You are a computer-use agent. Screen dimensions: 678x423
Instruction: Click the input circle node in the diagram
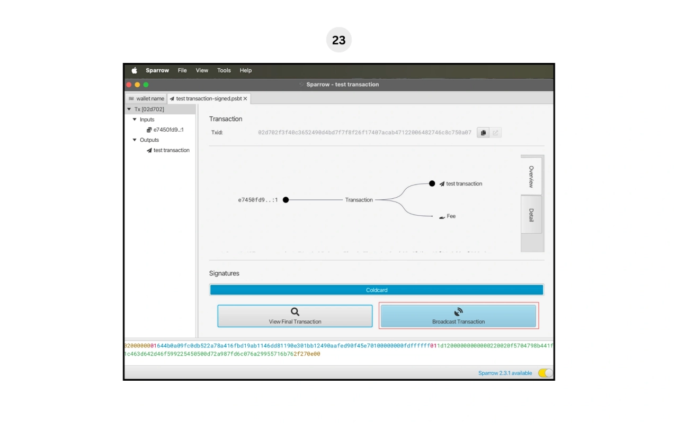(x=286, y=200)
